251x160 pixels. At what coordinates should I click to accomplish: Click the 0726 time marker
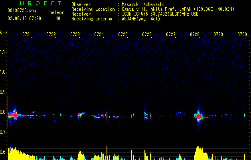(x=147, y=34)
